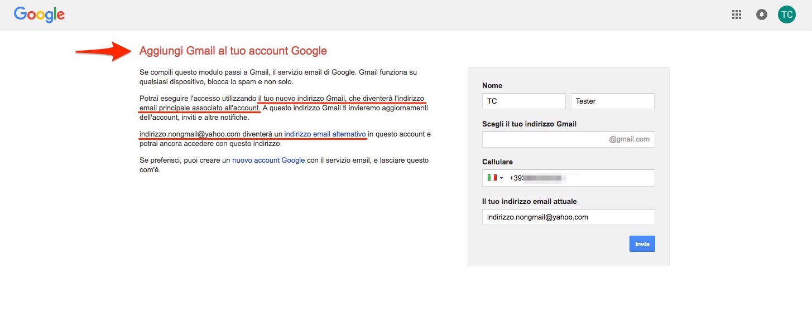Image resolution: width=812 pixels, height=312 pixels.
Task: Click the Google logo
Action: click(40, 15)
